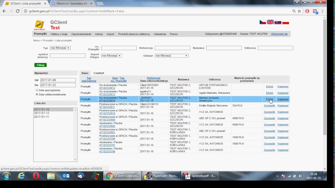Switch to HyperCam recorder in the taskbar
The image size is (335, 188).
coord(161,176)
